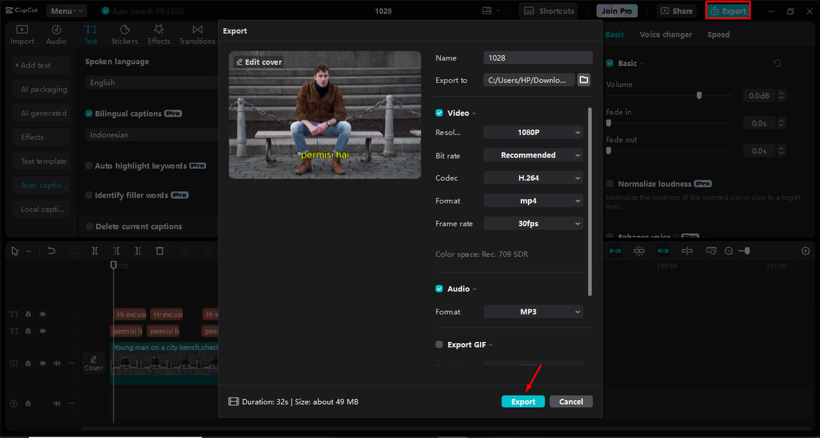Screen dimensions: 820x438
Task: Switch to the Transitions tab
Action: [197, 35]
